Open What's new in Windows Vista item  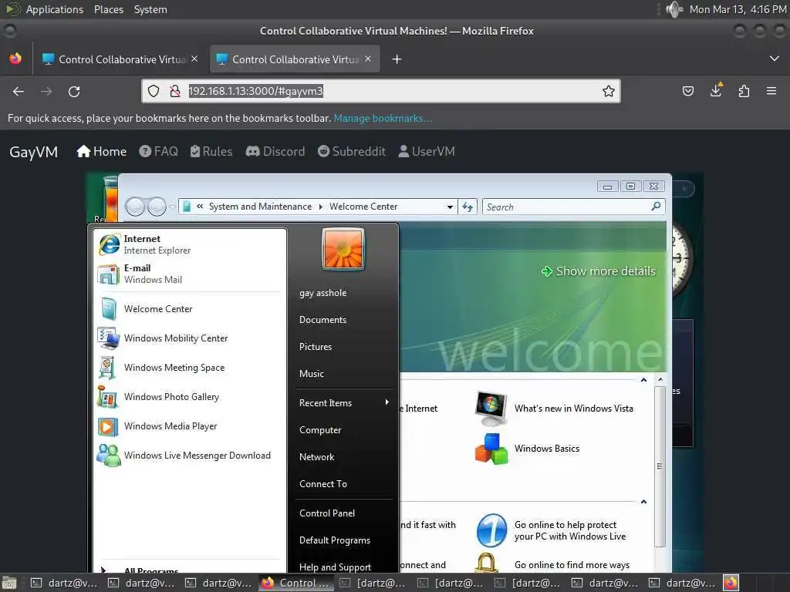point(554,409)
